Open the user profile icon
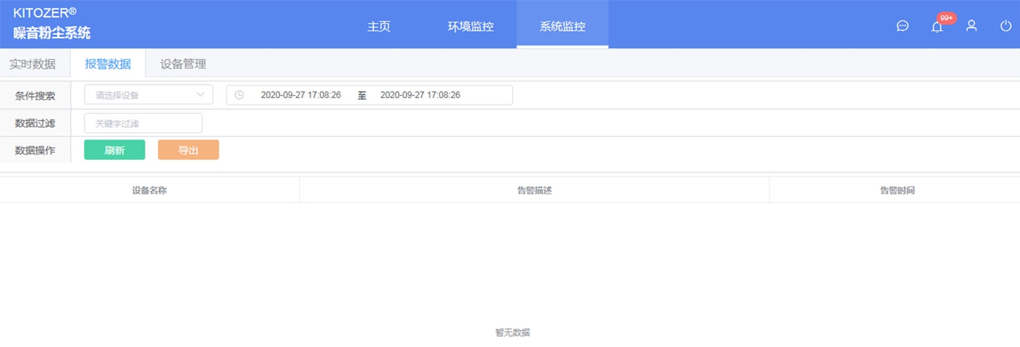Screen dimensions: 1020x347 point(971,26)
